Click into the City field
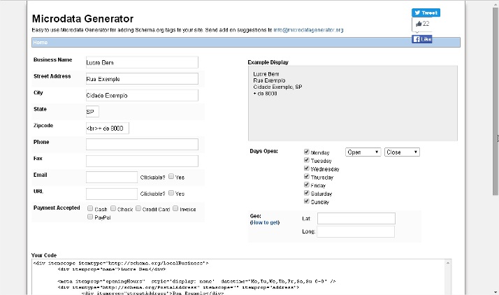Viewport: 499px width, 295px height. point(142,96)
